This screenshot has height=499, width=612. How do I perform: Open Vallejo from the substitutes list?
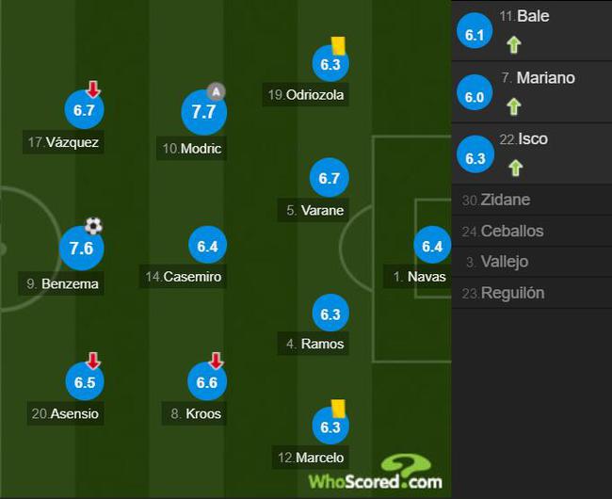[x=532, y=262]
